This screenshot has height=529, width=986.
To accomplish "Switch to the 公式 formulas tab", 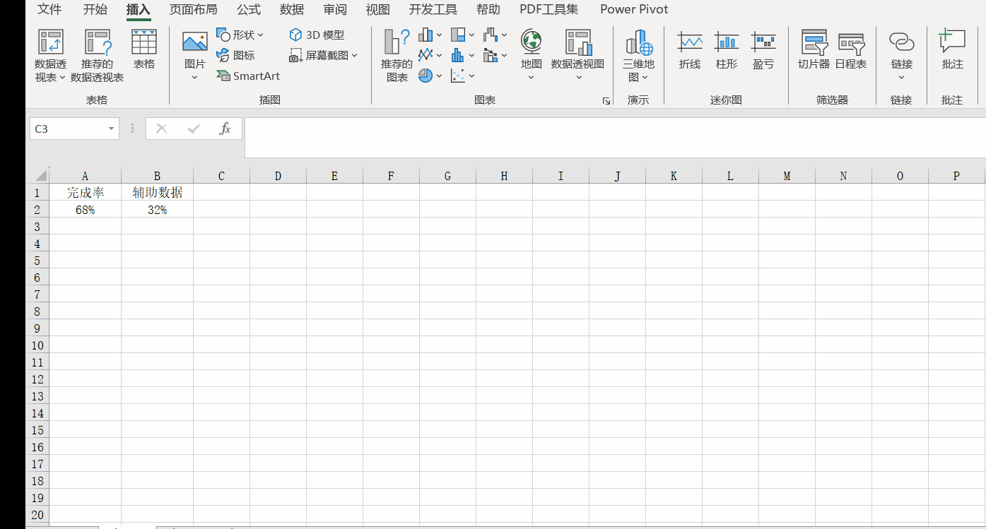I will pos(248,9).
